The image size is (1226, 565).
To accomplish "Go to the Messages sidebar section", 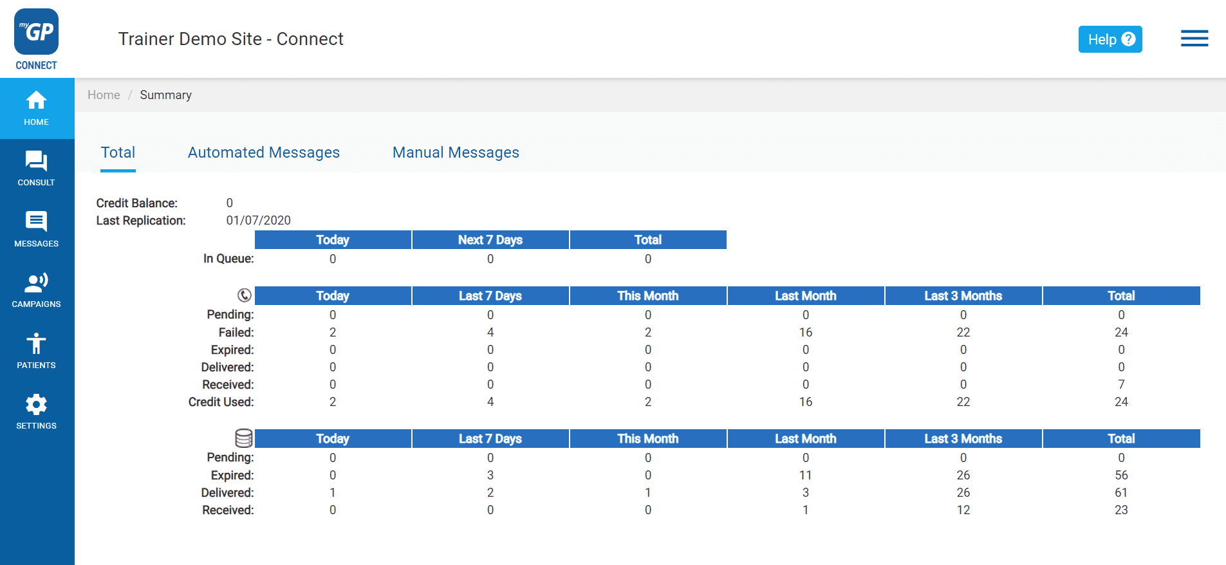I will (x=37, y=230).
